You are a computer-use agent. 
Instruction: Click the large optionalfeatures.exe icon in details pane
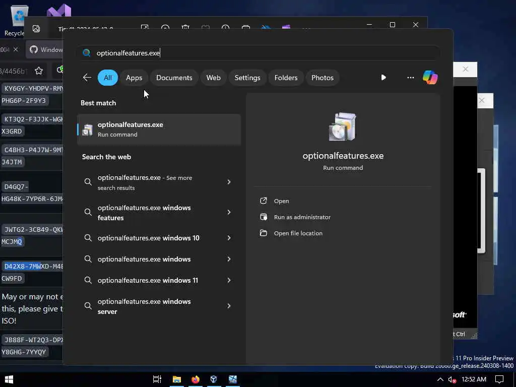pyautogui.click(x=343, y=126)
